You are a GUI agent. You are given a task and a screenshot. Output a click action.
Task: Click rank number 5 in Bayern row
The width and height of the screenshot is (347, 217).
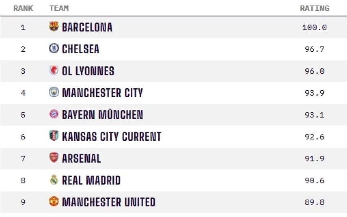pyautogui.click(x=23, y=115)
